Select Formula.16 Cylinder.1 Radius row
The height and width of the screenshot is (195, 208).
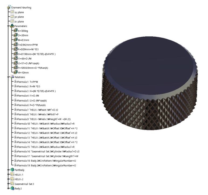[47, 152]
